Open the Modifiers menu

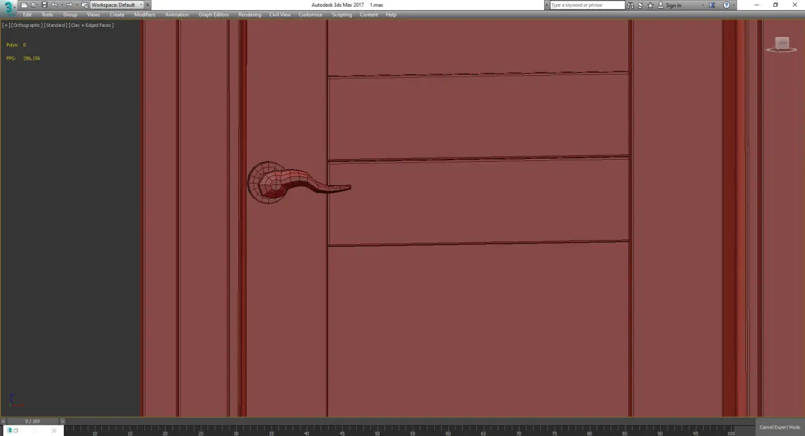[145, 15]
